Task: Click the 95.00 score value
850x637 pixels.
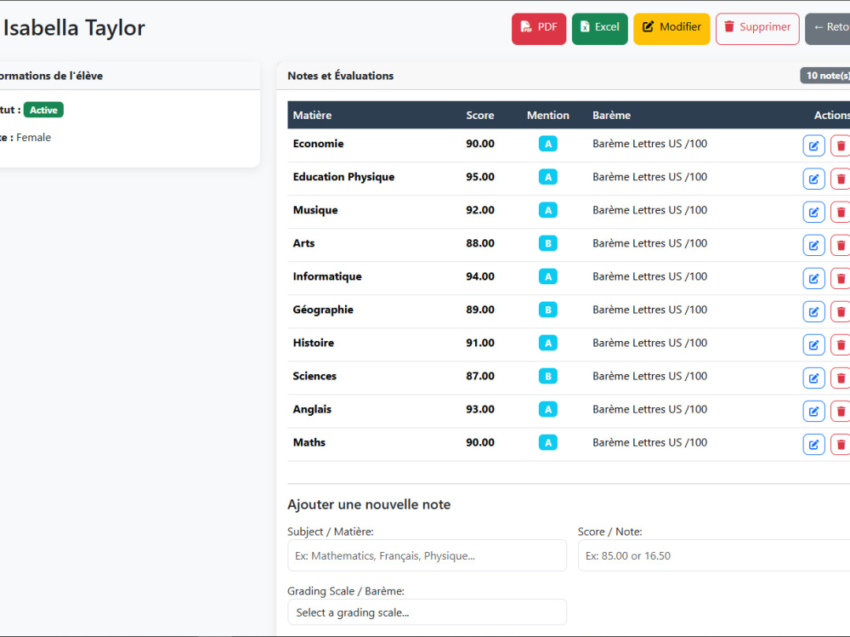Action: [480, 177]
